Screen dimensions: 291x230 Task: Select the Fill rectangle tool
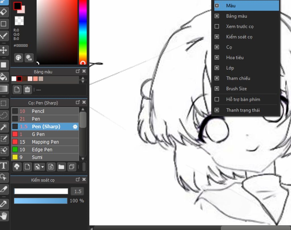coord(4,65)
